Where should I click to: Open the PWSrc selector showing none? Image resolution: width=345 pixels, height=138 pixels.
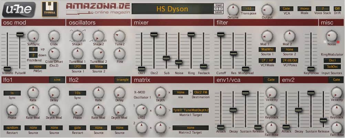tap(38, 67)
